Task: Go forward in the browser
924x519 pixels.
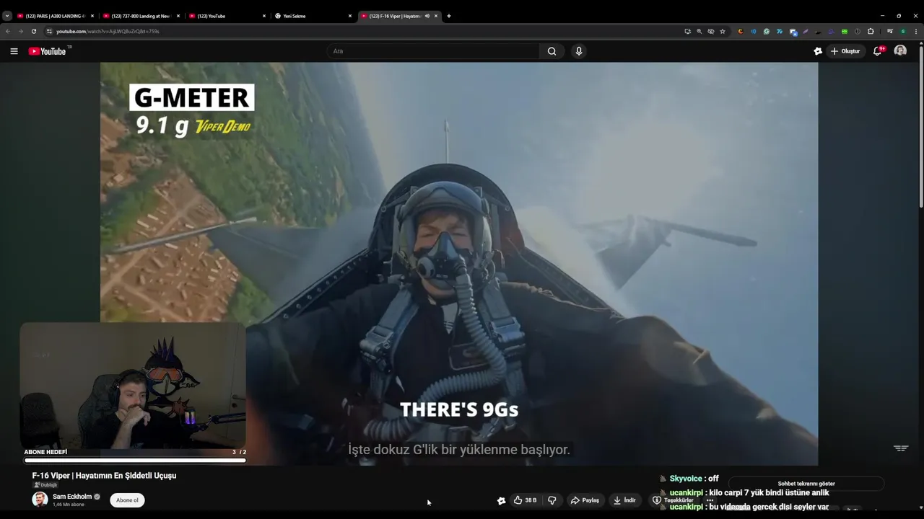Action: [x=20, y=32]
